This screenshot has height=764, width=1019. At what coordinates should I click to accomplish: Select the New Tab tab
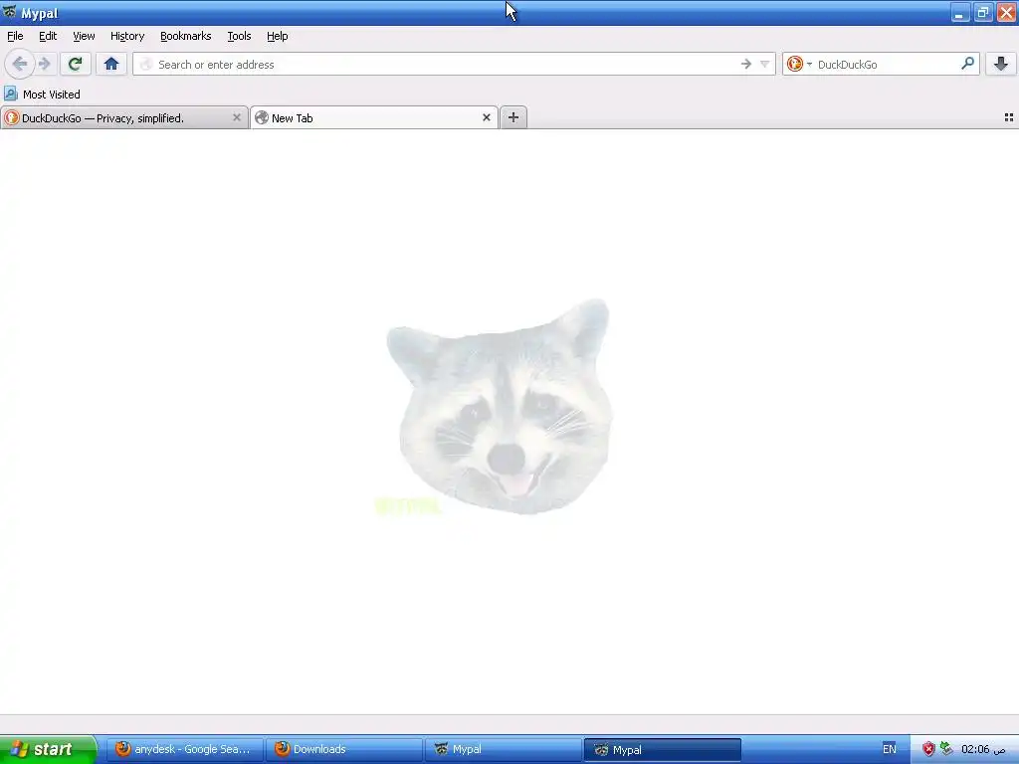pyautogui.click(x=374, y=117)
